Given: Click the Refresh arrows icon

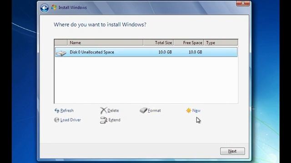Looking at the screenshot, I should click(57, 110).
